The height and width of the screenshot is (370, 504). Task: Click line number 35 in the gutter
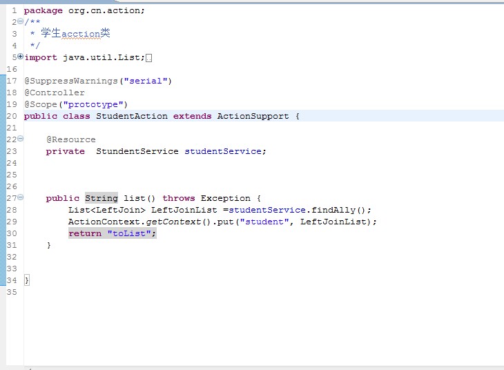click(12, 292)
